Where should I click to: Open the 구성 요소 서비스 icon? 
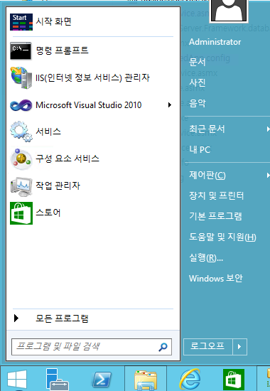[x=21, y=159]
